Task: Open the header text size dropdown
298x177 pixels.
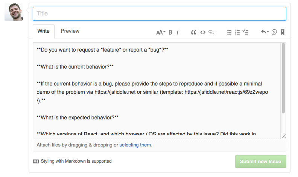Action: click(x=161, y=32)
